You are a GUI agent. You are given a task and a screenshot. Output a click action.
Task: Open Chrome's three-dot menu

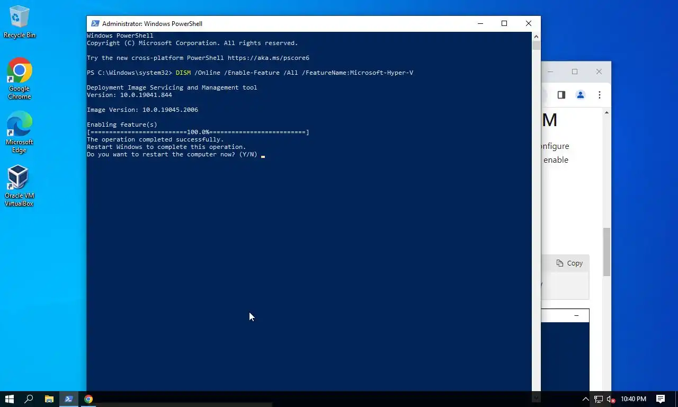(x=600, y=95)
